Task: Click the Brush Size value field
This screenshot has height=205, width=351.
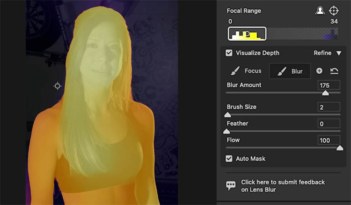Action: tap(329, 107)
